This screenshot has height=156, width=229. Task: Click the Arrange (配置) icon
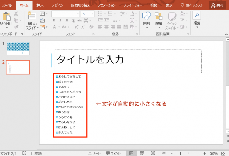click(159, 16)
